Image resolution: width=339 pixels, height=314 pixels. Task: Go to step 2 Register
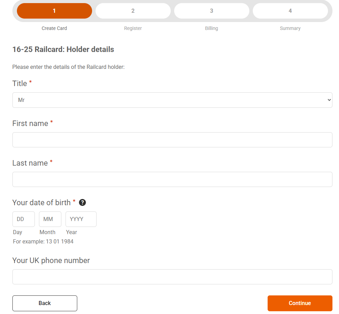[x=133, y=11]
